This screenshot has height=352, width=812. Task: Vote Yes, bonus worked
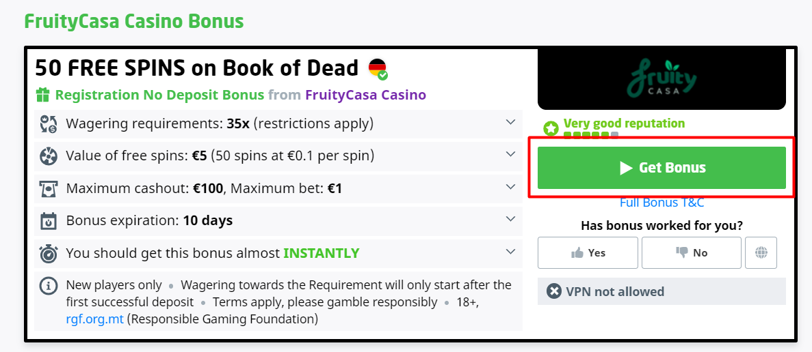click(588, 252)
